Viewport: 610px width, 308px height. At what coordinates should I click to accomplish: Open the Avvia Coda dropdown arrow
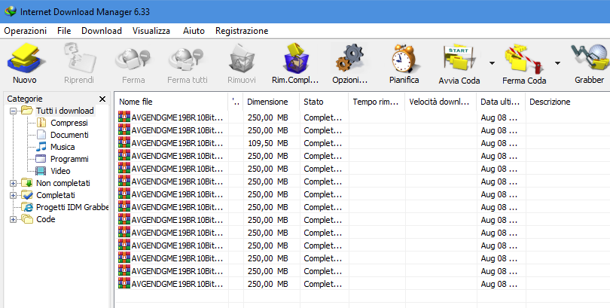492,63
